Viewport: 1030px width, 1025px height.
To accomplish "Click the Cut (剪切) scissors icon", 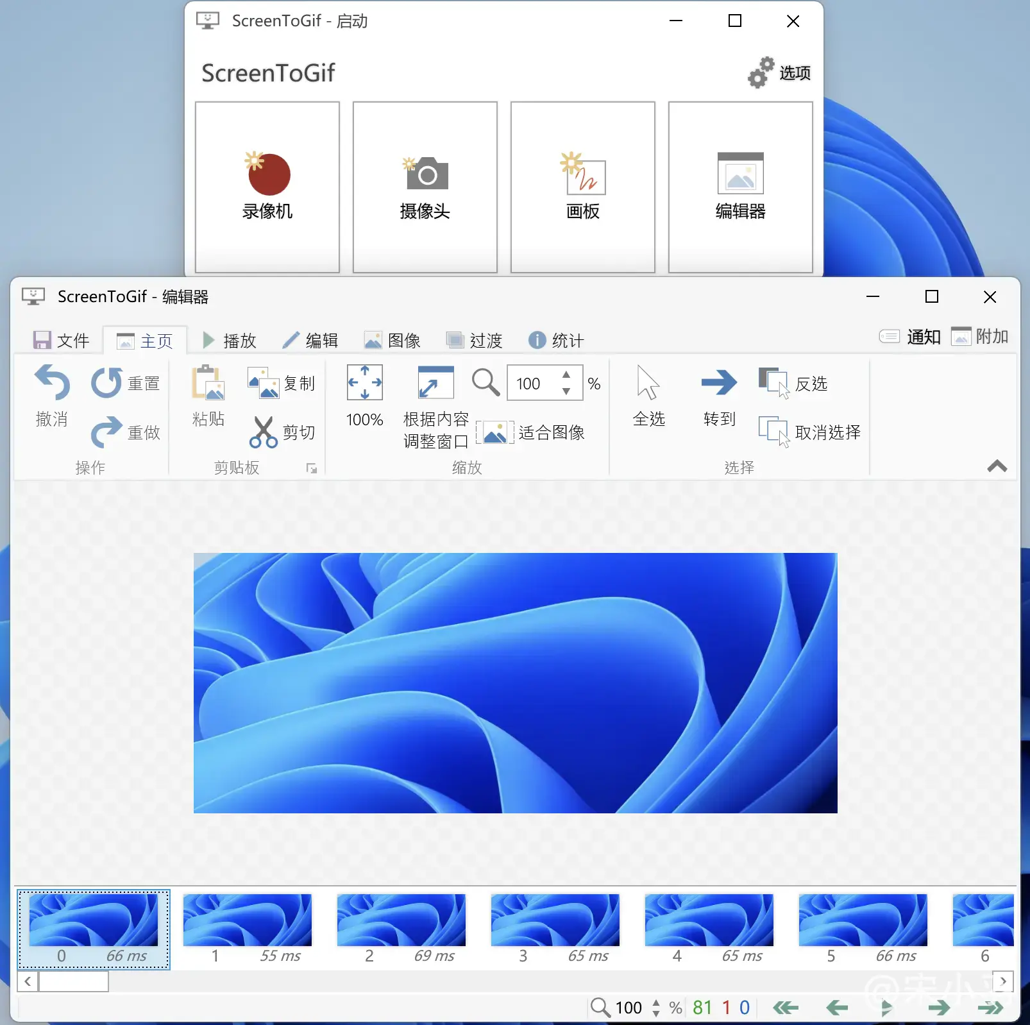I will pyautogui.click(x=263, y=432).
